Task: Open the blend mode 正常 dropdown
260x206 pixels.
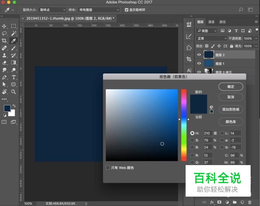Action: (x=212, y=38)
